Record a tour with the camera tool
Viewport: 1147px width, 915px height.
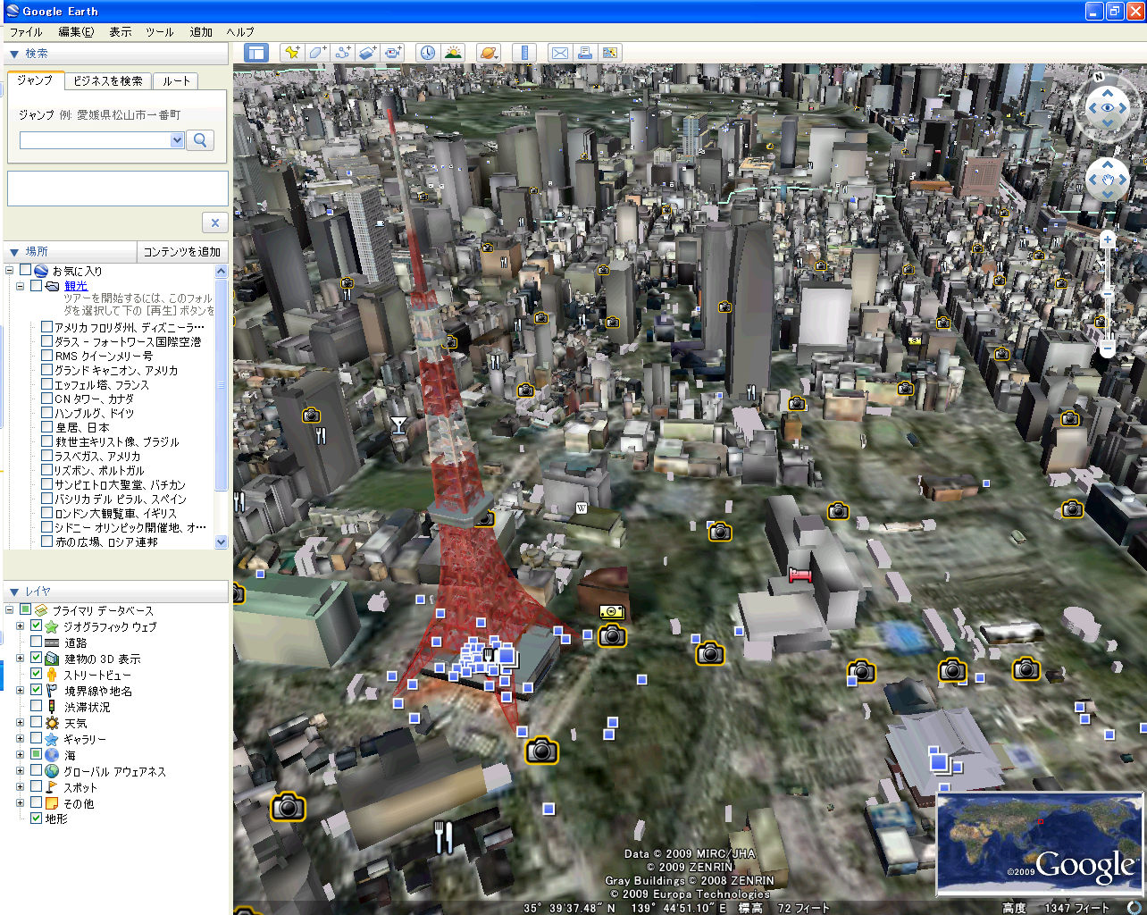(x=394, y=53)
